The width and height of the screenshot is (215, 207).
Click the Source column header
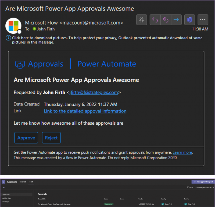click(122, 199)
